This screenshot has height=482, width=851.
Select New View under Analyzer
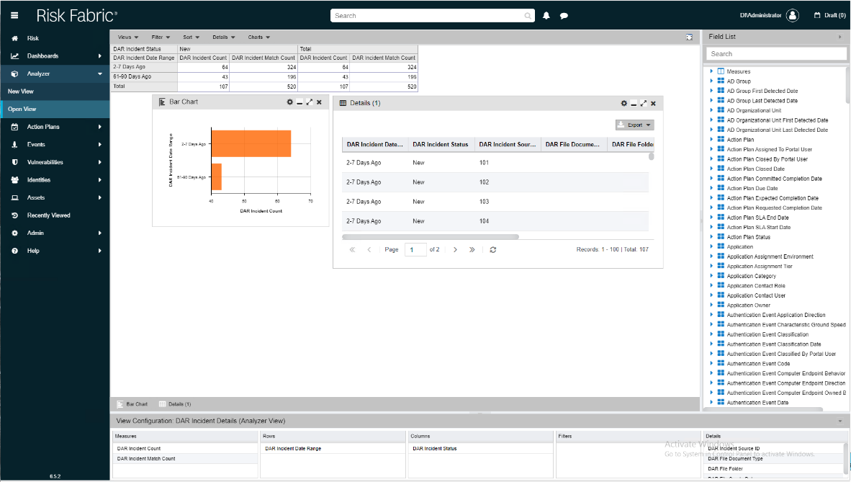coord(21,92)
